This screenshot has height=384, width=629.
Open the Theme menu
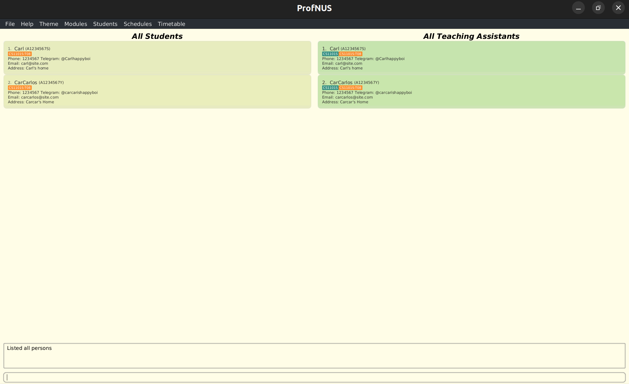point(49,24)
